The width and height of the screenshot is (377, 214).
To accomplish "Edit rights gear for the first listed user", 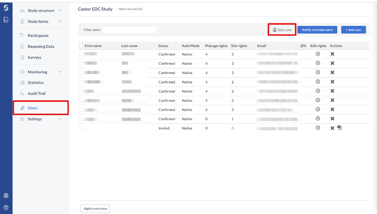I will click(318, 54).
